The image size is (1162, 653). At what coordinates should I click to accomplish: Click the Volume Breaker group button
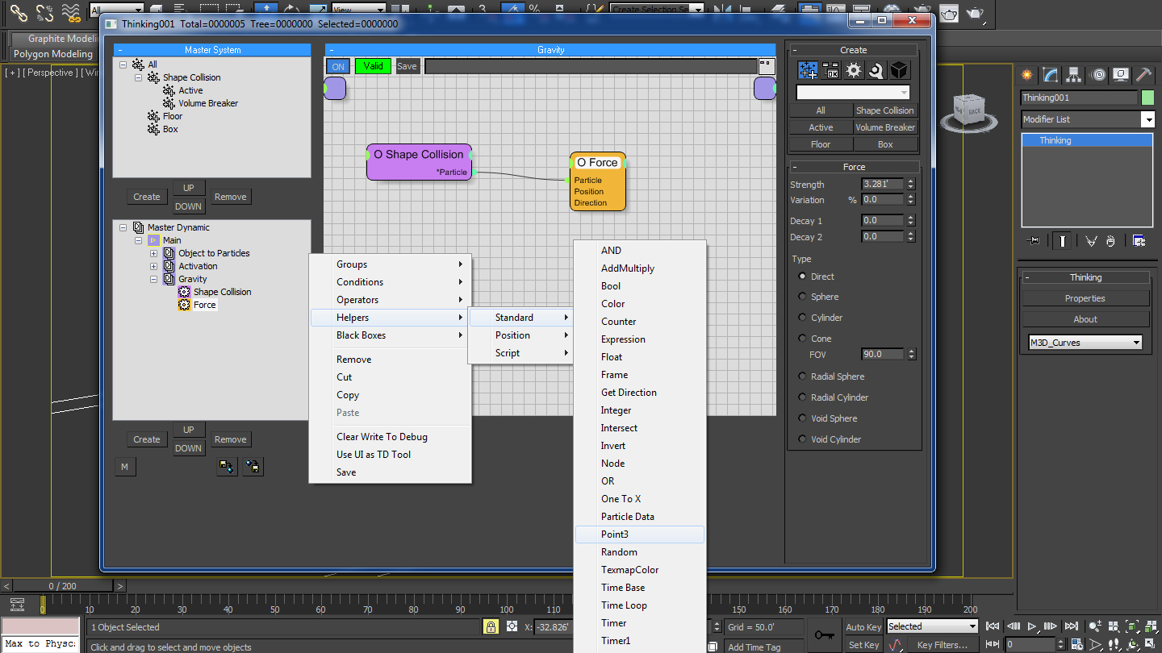pos(885,127)
